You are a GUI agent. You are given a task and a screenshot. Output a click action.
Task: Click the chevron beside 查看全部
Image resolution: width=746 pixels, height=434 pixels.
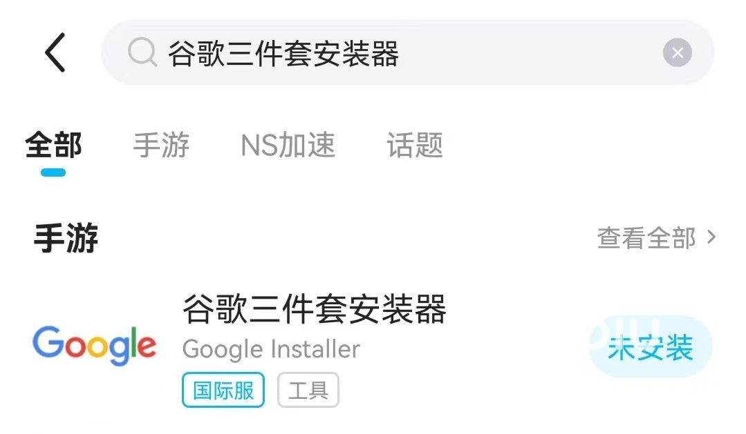point(711,238)
